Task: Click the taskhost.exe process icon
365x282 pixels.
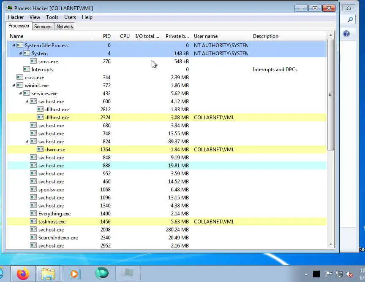Action: tap(33, 221)
